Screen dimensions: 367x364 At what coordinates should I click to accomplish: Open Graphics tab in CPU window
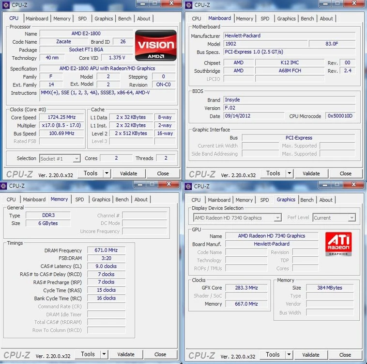click(x=104, y=18)
